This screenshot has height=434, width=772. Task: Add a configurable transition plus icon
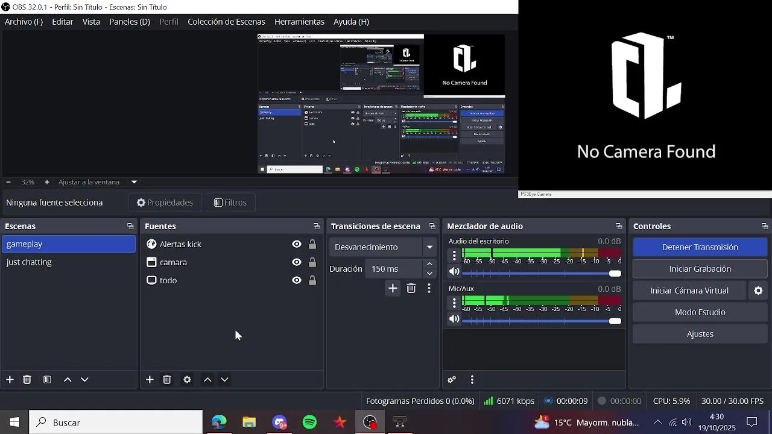click(x=393, y=289)
